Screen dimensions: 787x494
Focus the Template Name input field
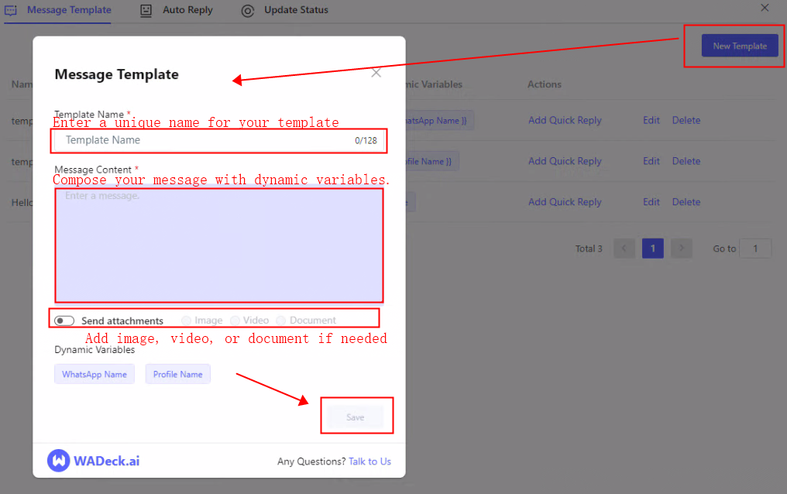tap(205, 140)
